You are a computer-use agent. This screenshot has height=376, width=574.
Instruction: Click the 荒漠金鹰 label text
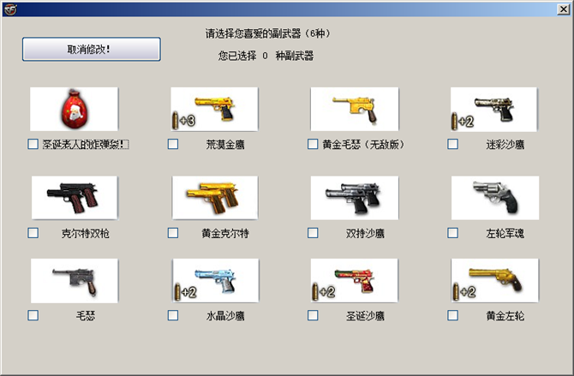pos(225,145)
